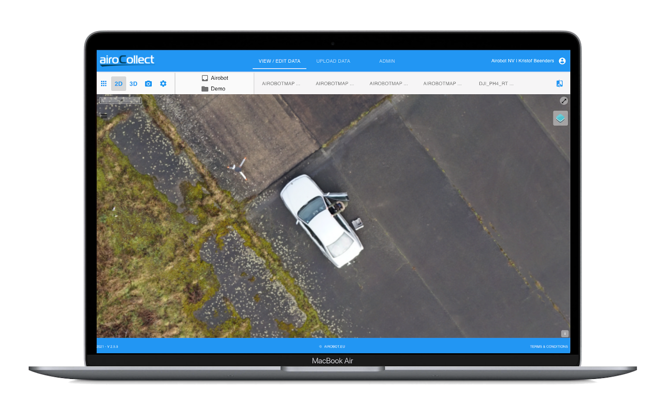Switch to 3D view mode
Viewport: 667px width, 403px height.
click(x=133, y=84)
